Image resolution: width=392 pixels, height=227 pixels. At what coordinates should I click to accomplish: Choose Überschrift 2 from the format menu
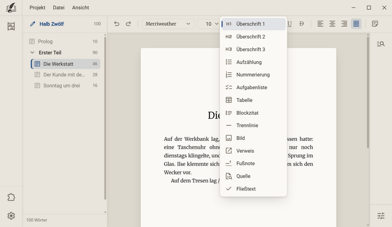[253, 37]
